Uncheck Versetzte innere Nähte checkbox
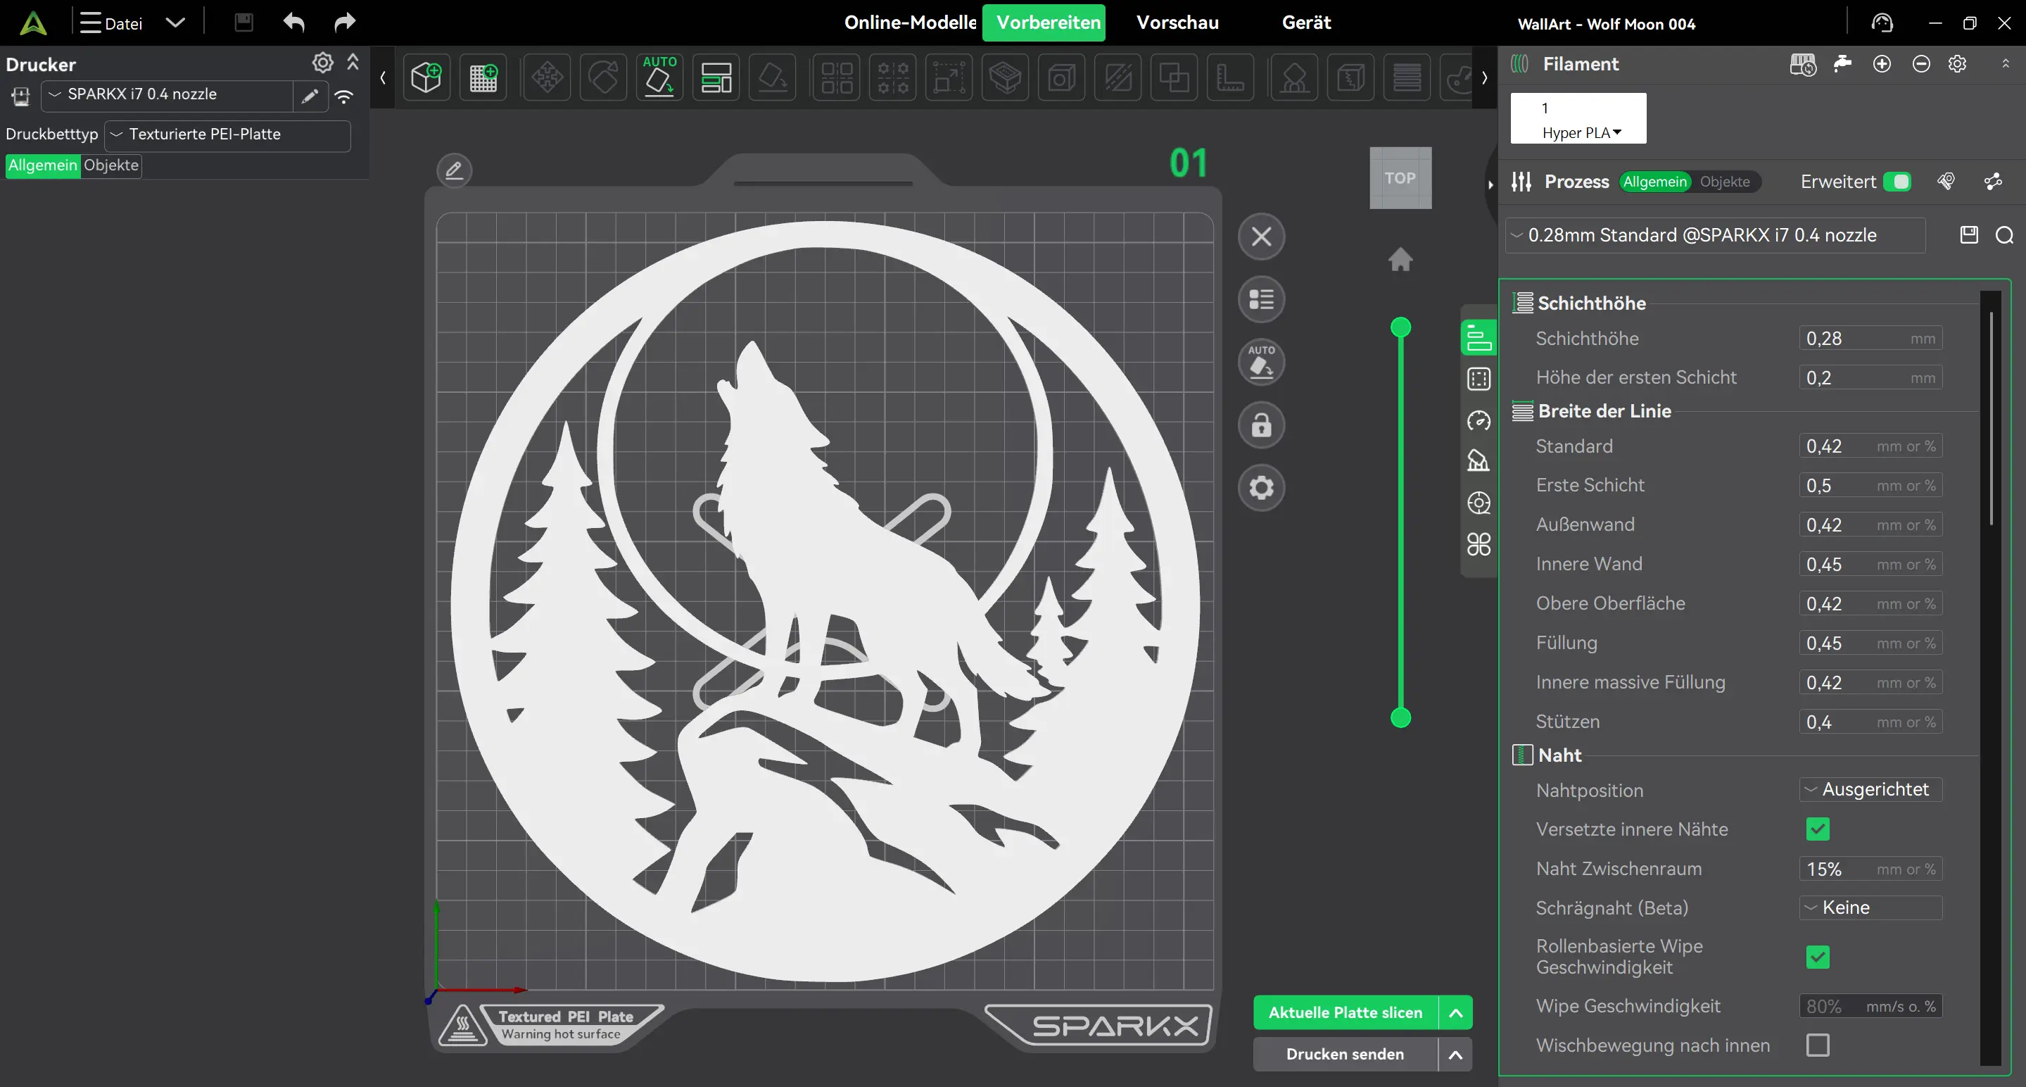Image resolution: width=2026 pixels, height=1087 pixels. (x=1818, y=829)
